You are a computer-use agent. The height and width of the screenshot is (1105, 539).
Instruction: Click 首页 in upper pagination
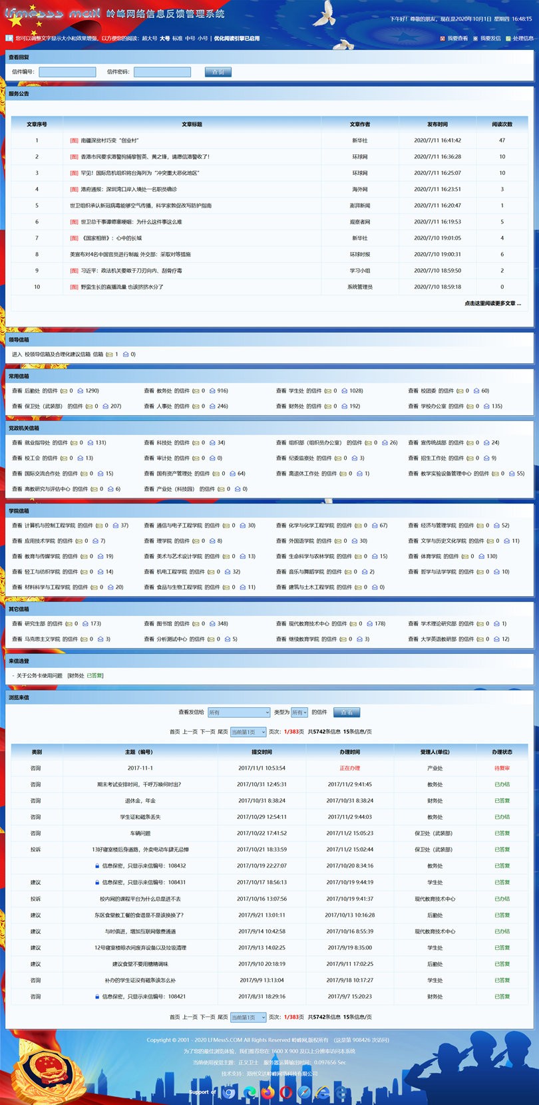point(174,732)
